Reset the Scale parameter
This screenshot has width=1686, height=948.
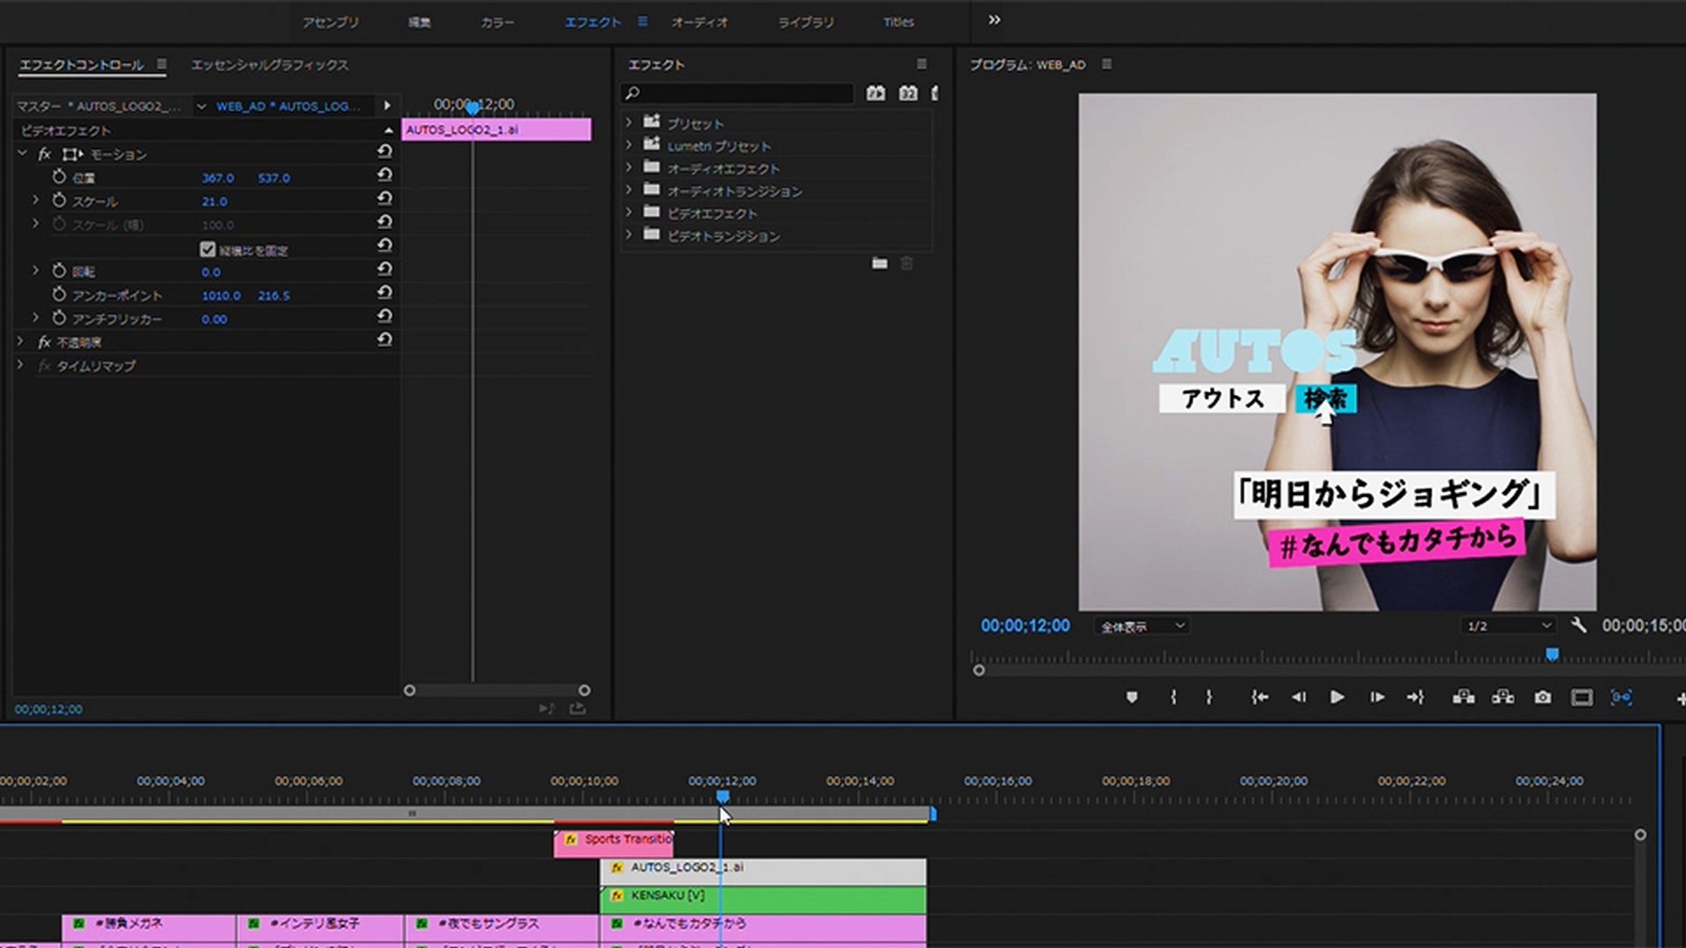pyautogui.click(x=385, y=198)
